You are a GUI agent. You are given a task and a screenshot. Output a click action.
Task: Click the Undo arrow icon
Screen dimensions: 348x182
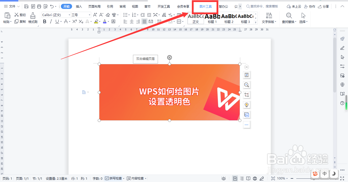coord(52,6)
